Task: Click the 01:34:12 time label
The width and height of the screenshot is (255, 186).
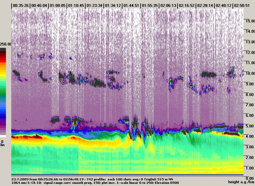Action: (113, 6)
